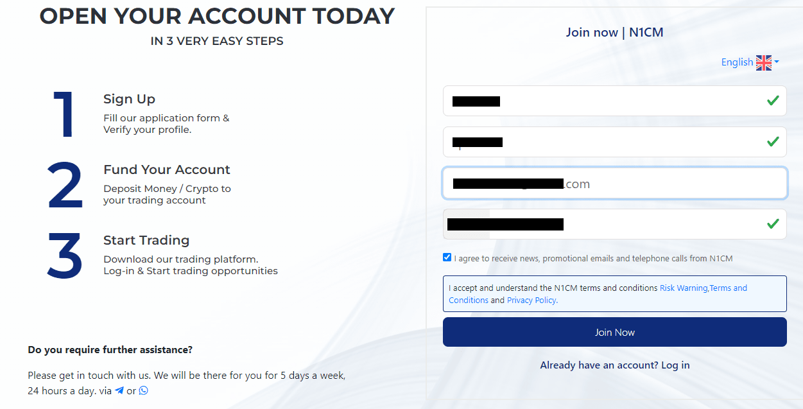
Task: Click the Join Now button
Action: click(x=615, y=332)
